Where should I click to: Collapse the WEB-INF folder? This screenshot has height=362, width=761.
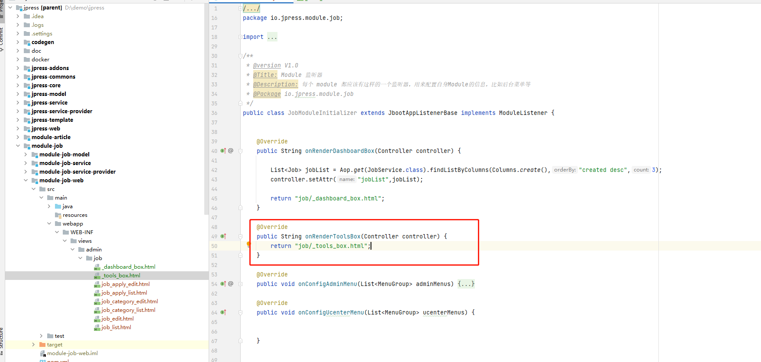pos(57,232)
